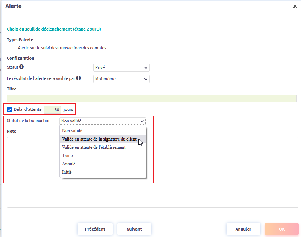The image size is (301, 237).
Task: Uncheck the Délai d'attente checkbox
Action: click(9, 110)
